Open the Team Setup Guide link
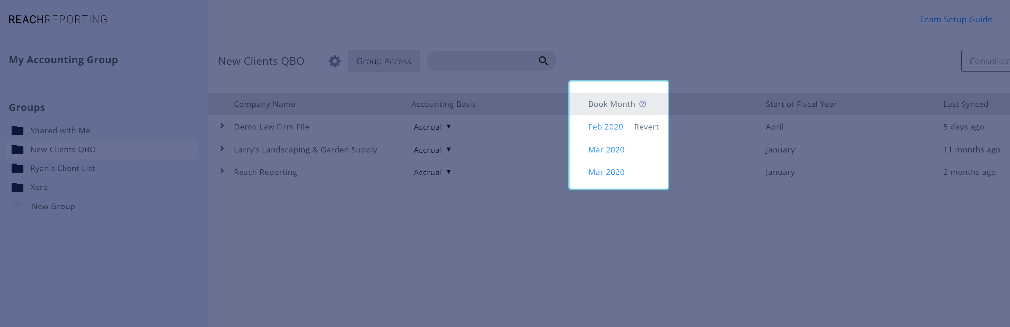Screen dimensions: 1010x327 click(956, 19)
